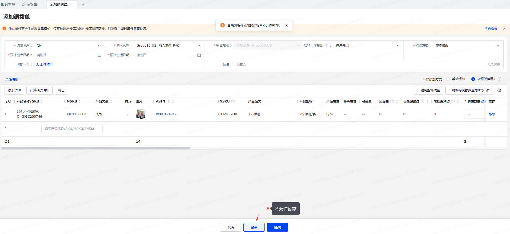Viewport: 510px width, 234px height.
Task: Click calendar icon for 预计出运日期
Action: [199, 55]
